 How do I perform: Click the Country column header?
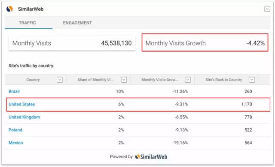tap(33, 80)
